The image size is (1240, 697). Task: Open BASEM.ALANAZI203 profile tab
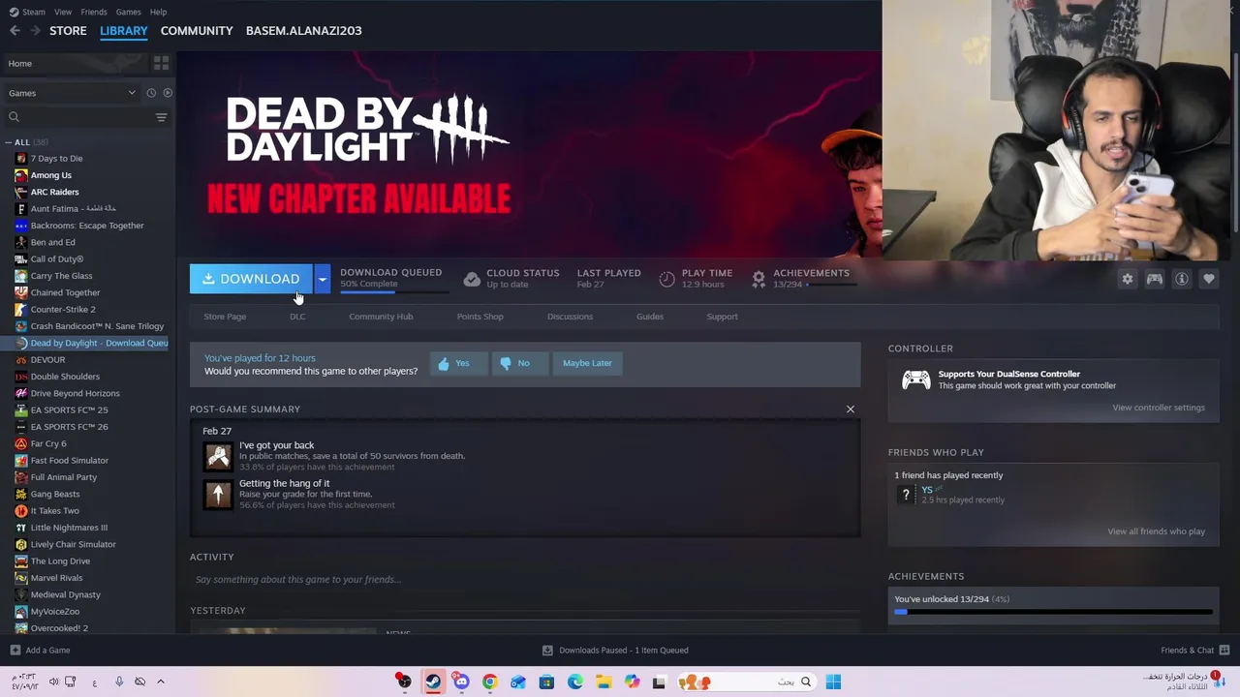tap(303, 31)
